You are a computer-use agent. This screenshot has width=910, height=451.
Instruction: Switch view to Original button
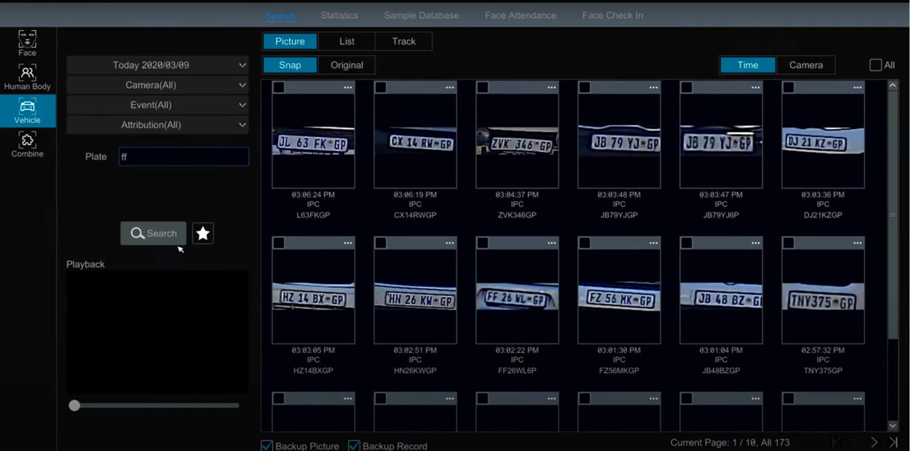click(x=347, y=65)
